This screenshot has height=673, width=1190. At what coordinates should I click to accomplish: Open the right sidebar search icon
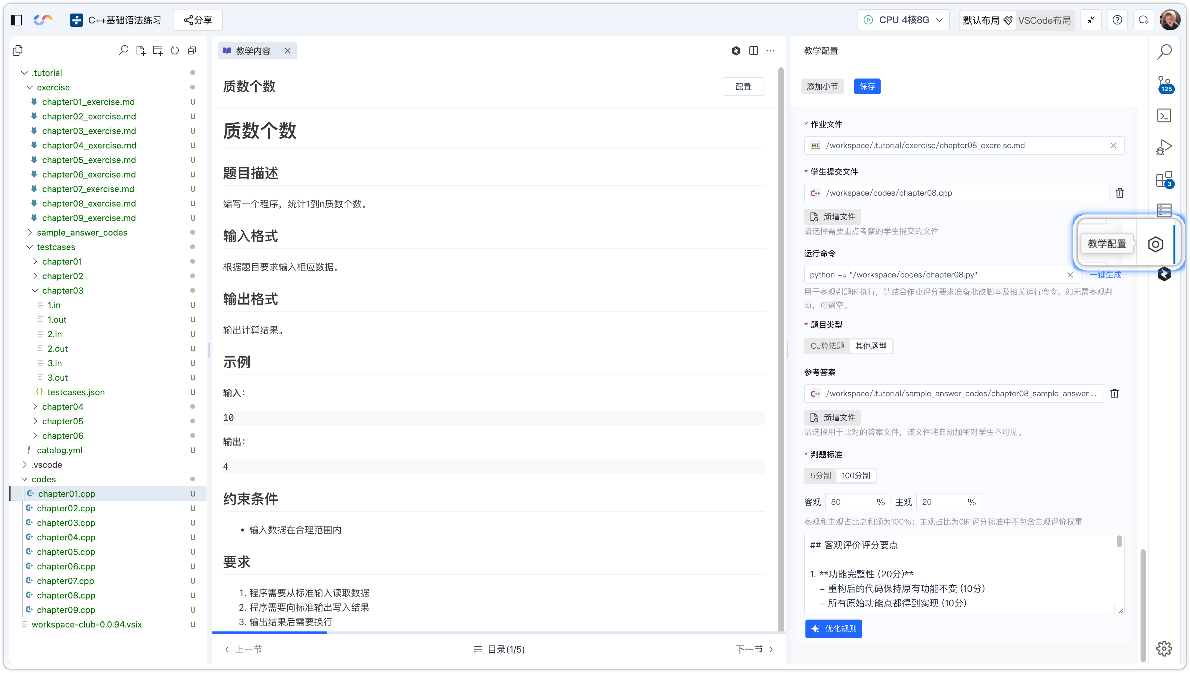pos(1164,52)
